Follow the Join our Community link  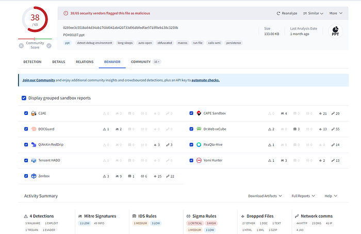tap(39, 80)
